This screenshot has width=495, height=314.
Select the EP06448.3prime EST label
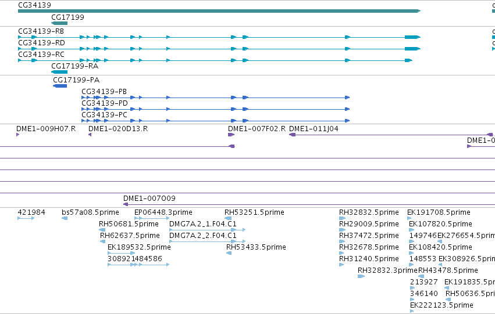163,212
